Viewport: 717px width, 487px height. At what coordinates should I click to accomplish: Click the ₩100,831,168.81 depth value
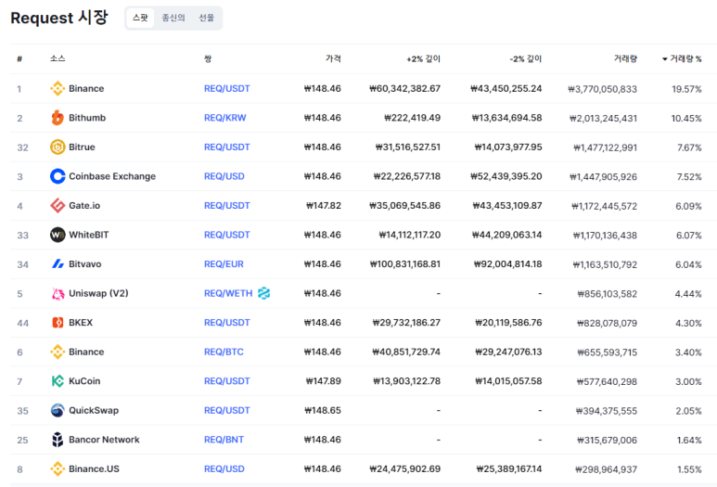[405, 263]
